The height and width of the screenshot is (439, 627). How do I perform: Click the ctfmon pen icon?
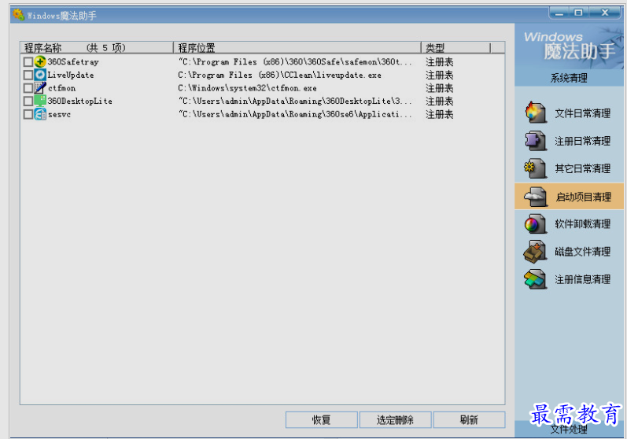40,87
